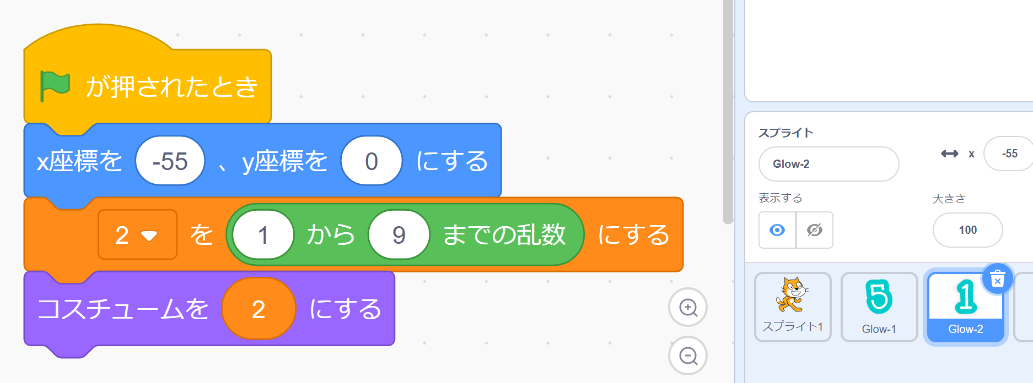Hide the sprite with crossed-eye button
The width and height of the screenshot is (1033, 383).
tap(815, 230)
